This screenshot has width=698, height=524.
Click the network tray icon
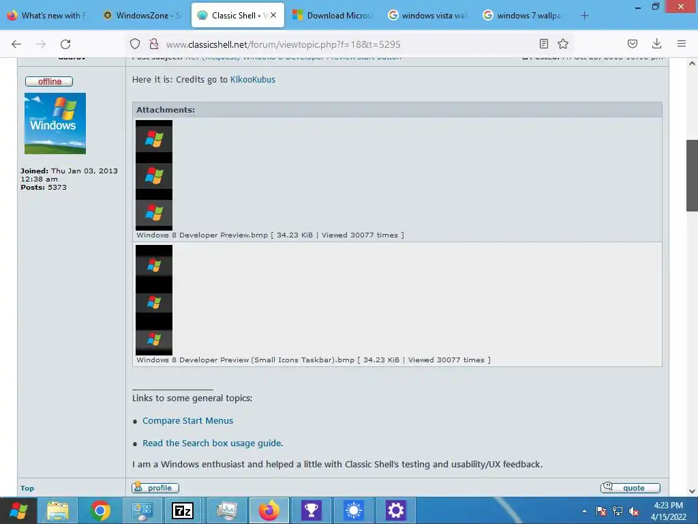pos(618,511)
